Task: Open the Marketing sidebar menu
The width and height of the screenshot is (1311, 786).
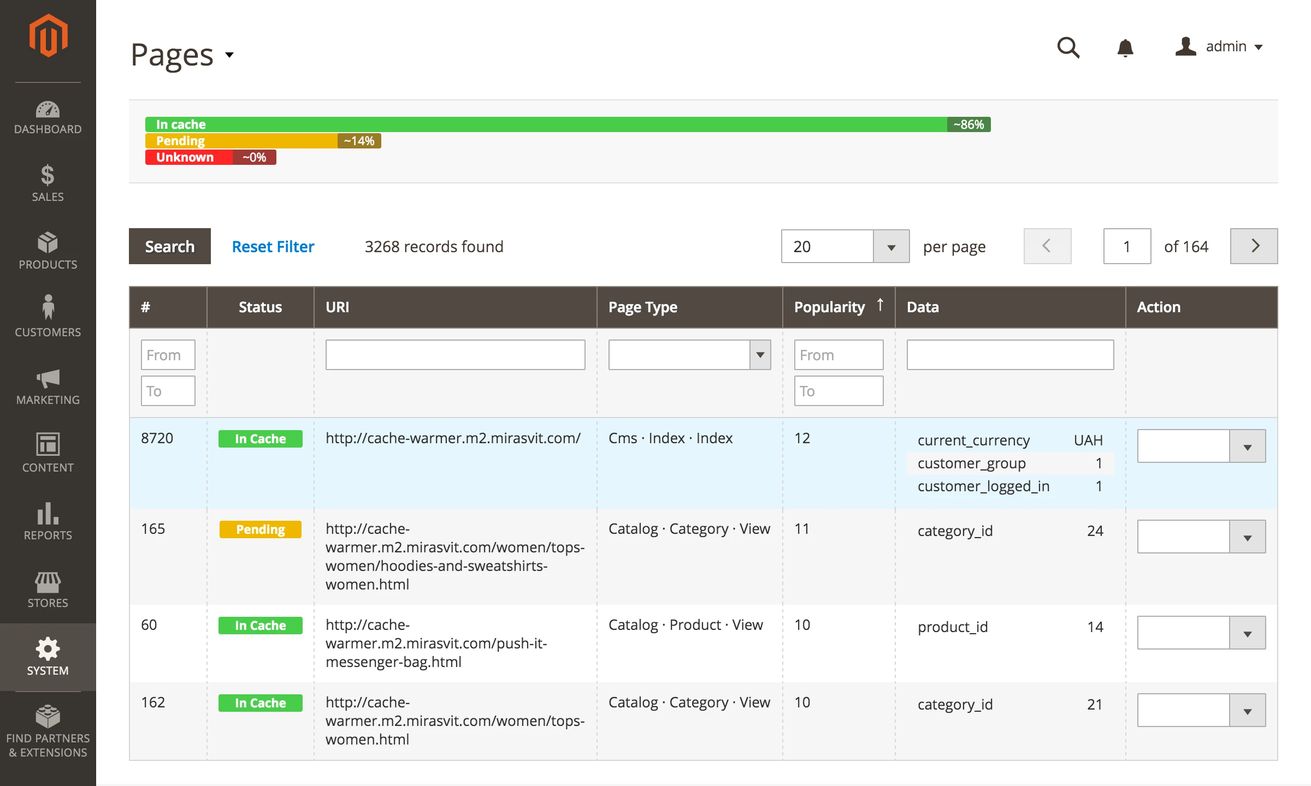Action: click(x=48, y=386)
